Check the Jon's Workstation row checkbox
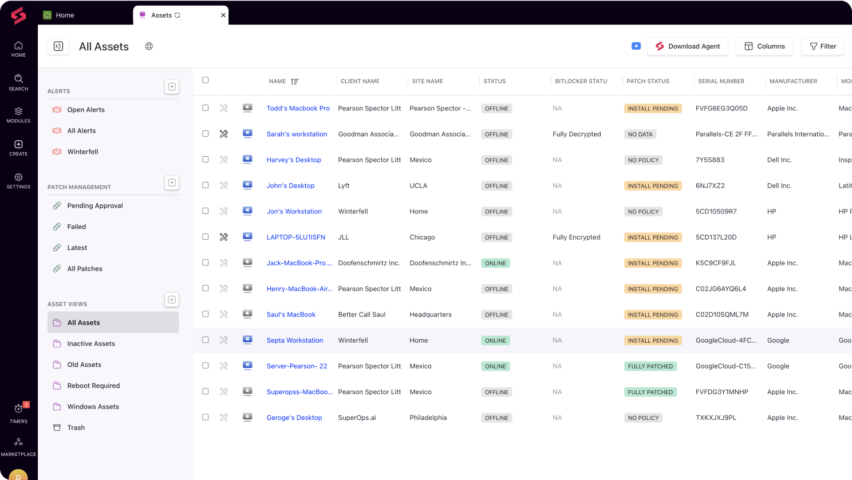The image size is (852, 480). (206, 211)
